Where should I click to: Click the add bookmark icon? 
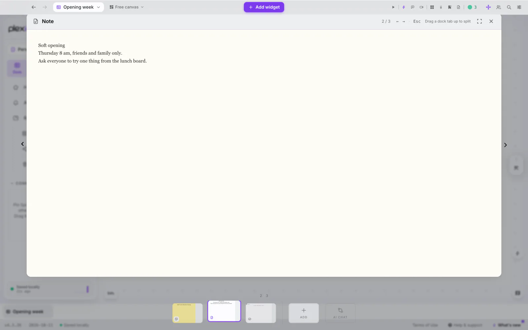tap(449, 7)
